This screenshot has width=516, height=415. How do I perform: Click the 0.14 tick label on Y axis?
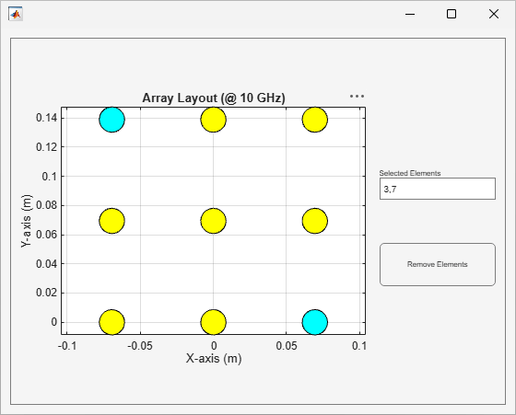(x=46, y=118)
